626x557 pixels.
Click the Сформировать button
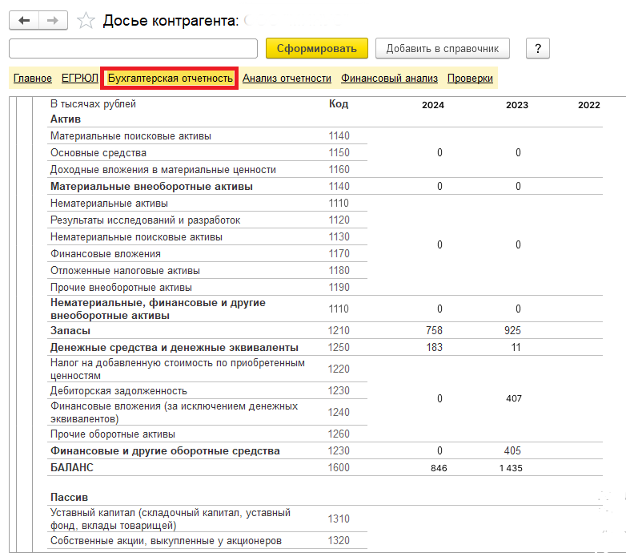click(x=316, y=48)
